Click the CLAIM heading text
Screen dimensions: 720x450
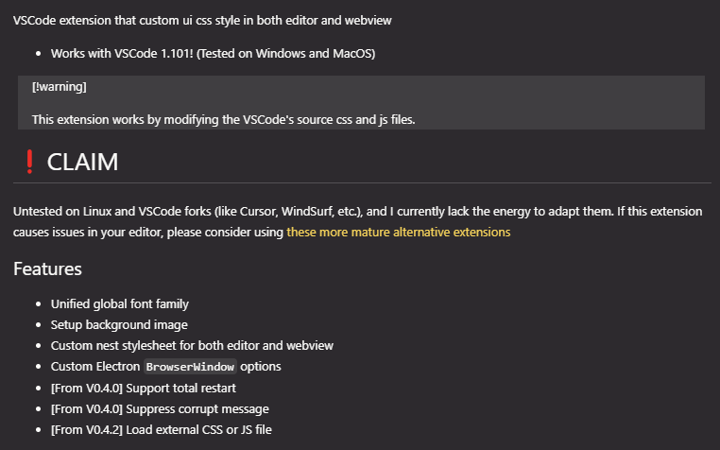[x=82, y=163]
